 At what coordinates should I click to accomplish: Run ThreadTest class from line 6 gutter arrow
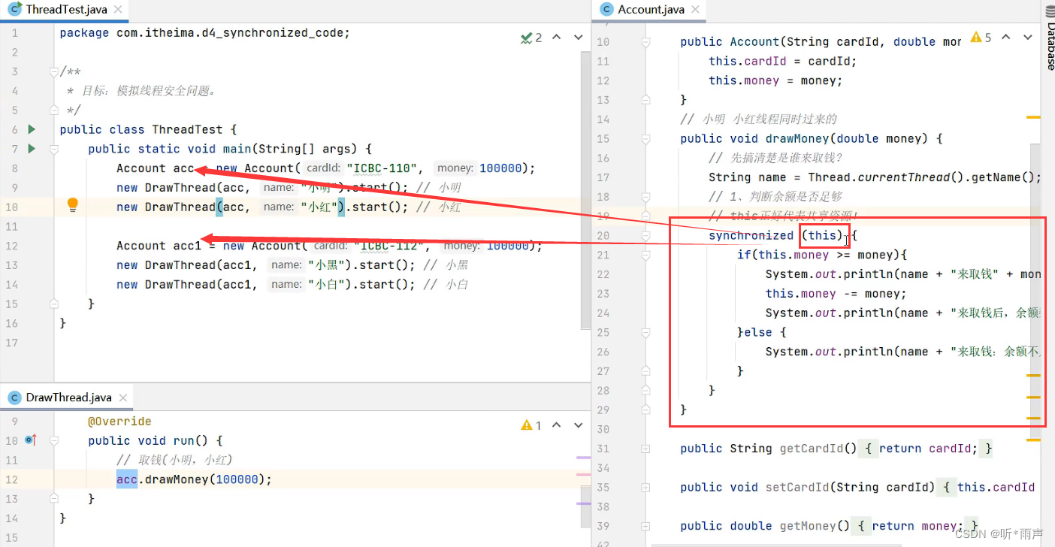[x=32, y=129]
